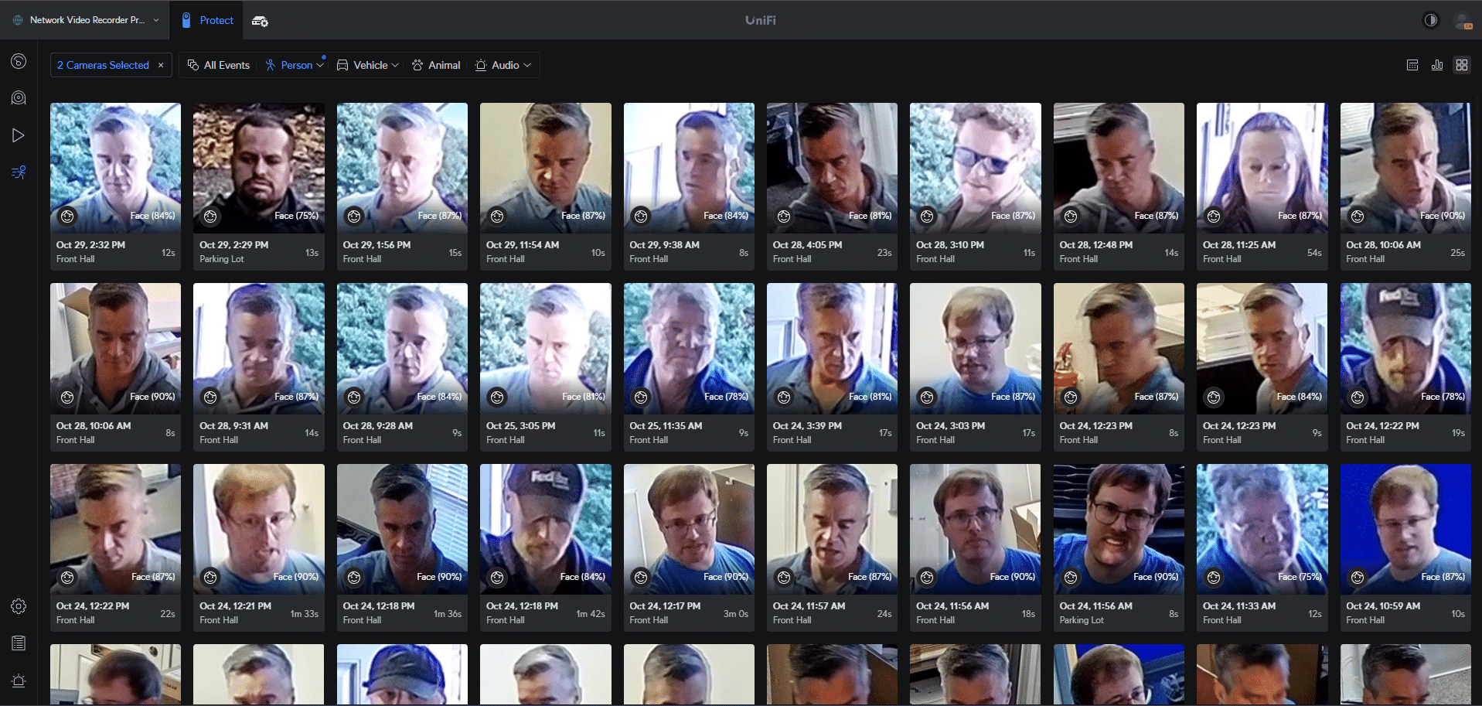Select the Protect application tab
The image size is (1482, 706).
(x=207, y=20)
